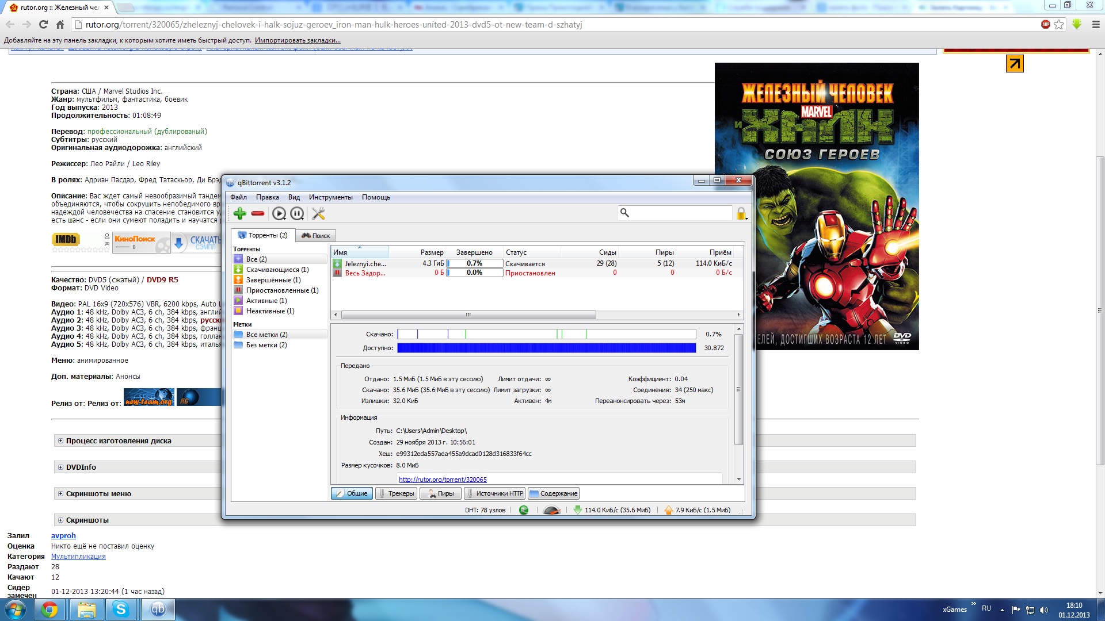Click the green connection status globe icon
Image resolution: width=1105 pixels, height=621 pixels.
[x=524, y=510]
